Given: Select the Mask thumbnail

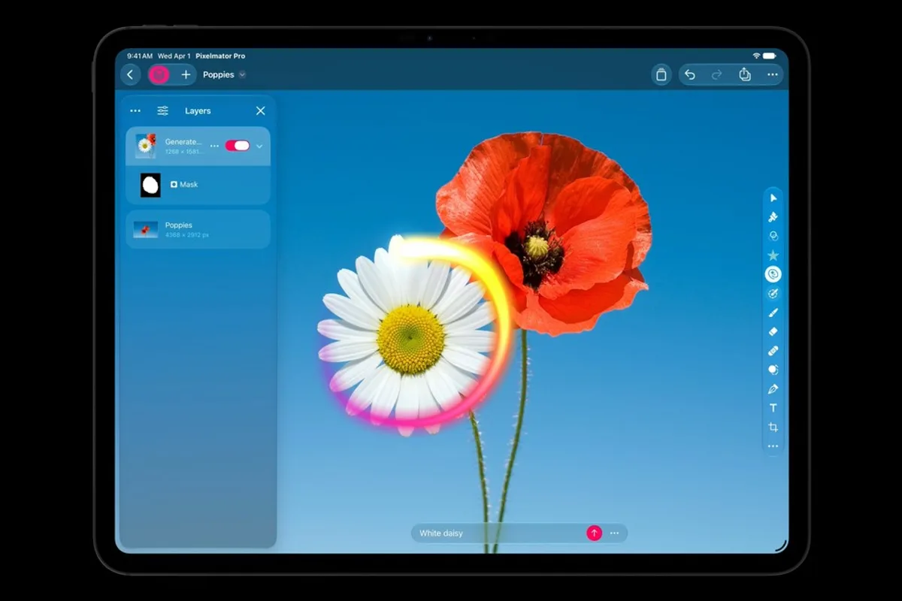Looking at the screenshot, I should pos(150,185).
